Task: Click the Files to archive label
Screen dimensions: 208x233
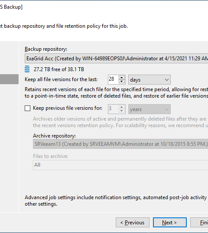Action: click(50, 156)
